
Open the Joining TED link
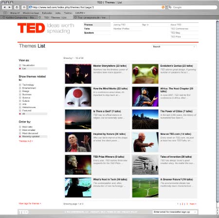pos(119,25)
